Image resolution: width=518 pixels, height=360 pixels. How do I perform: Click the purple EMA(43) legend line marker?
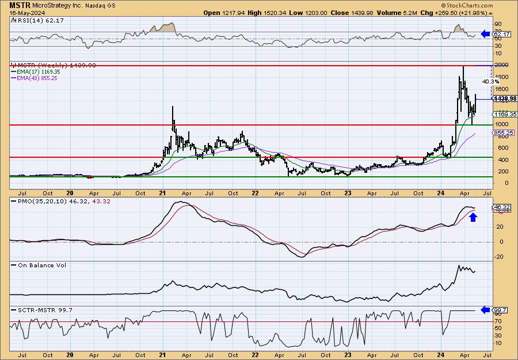(13, 78)
